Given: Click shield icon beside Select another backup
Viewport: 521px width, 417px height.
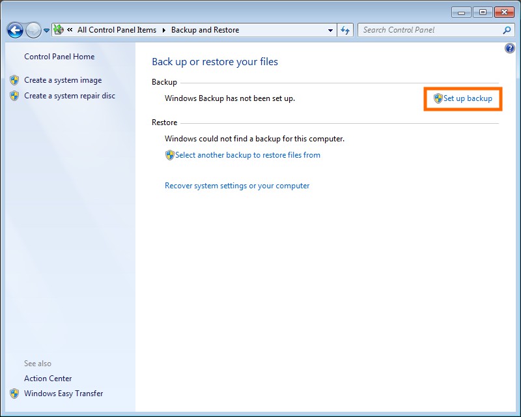Looking at the screenshot, I should click(170, 155).
